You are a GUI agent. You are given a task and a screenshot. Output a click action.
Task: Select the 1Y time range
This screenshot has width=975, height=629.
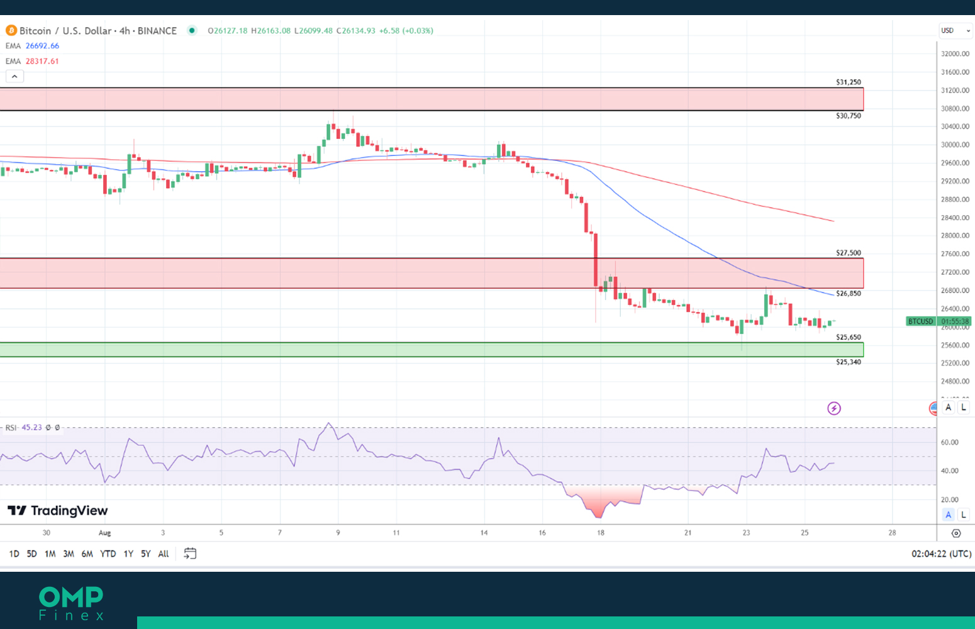[128, 554]
